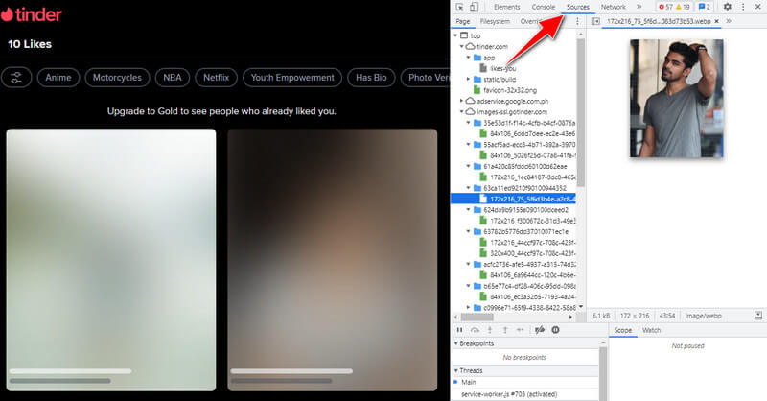Toggle pause on exceptions button
Viewport: 767px width, 401px height.
point(556,329)
